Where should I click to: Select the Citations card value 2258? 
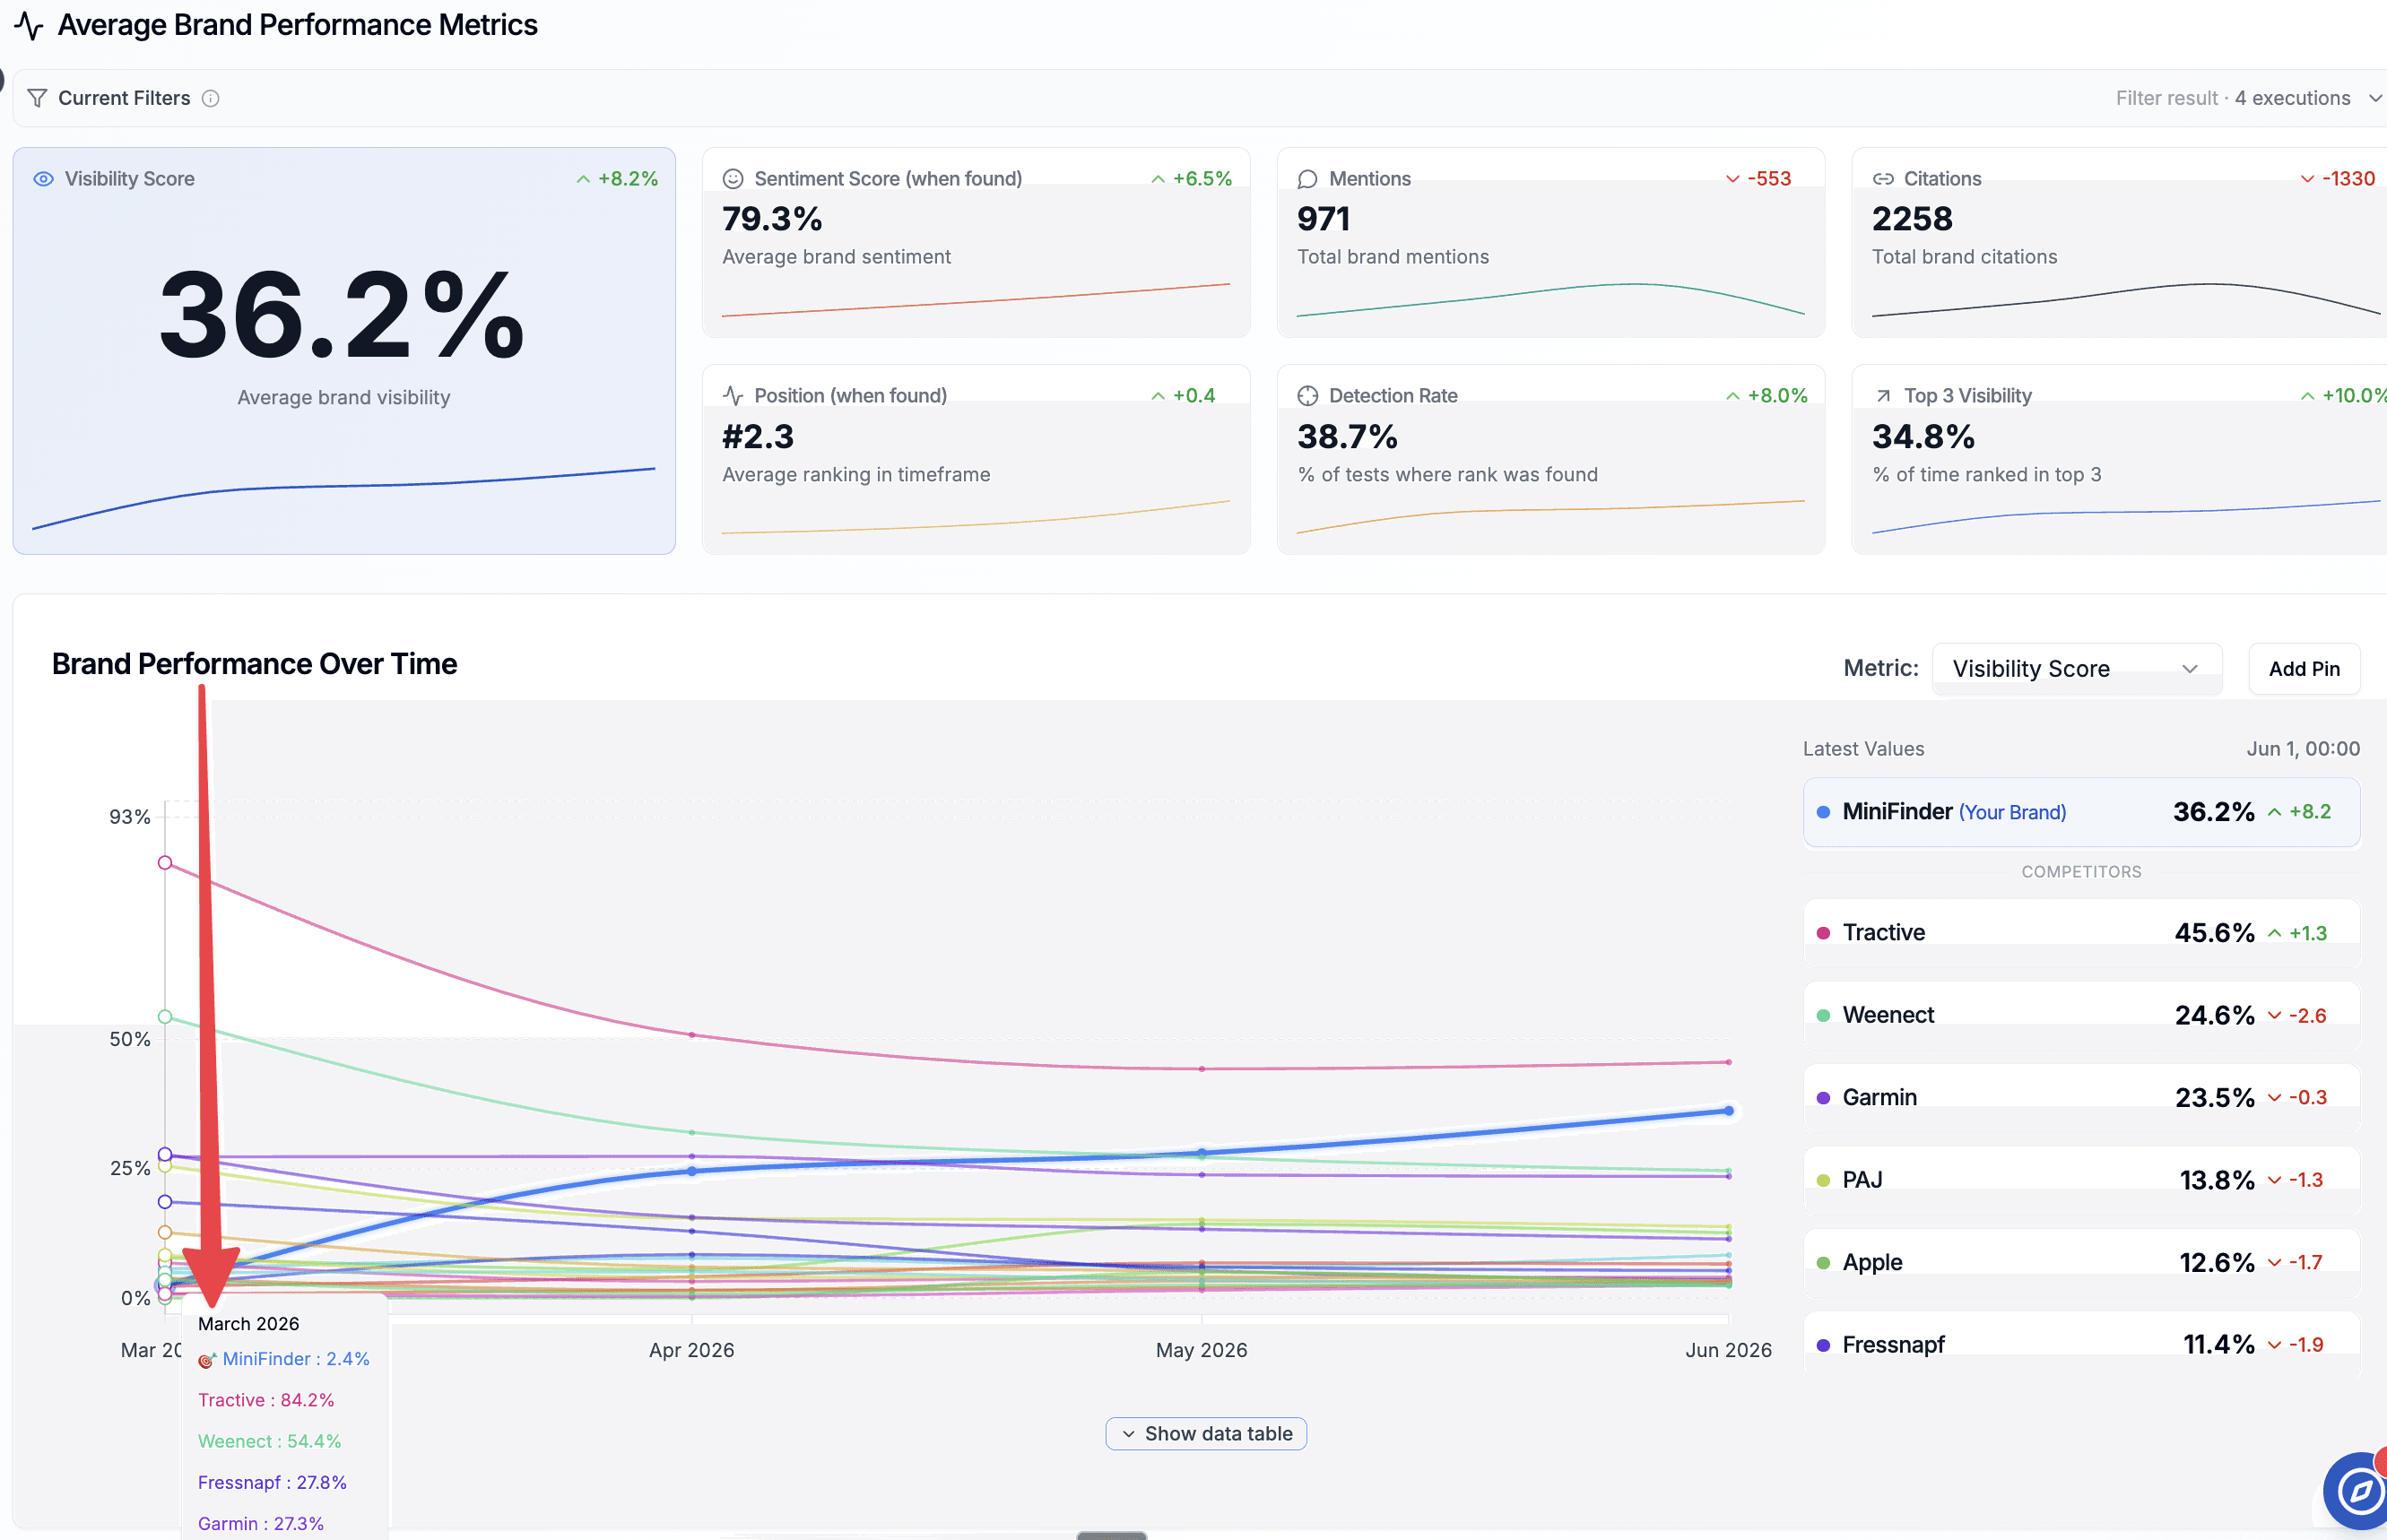click(1912, 219)
